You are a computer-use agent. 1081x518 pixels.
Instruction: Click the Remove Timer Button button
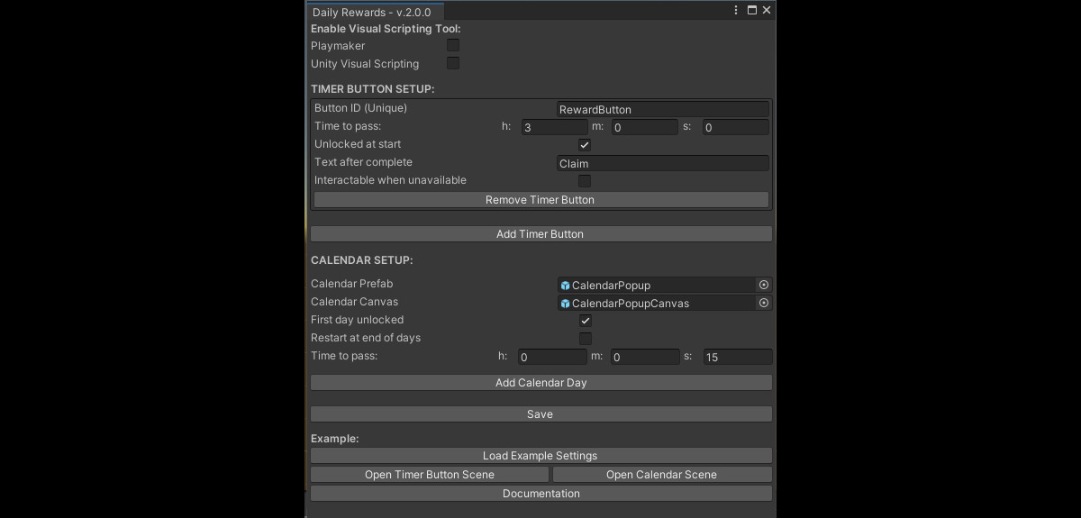pos(540,199)
